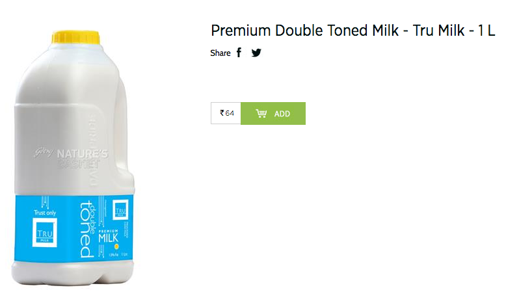Screen dimensions: 519x303
Task: Click the '1 L' quantity in title
Action: [486, 31]
